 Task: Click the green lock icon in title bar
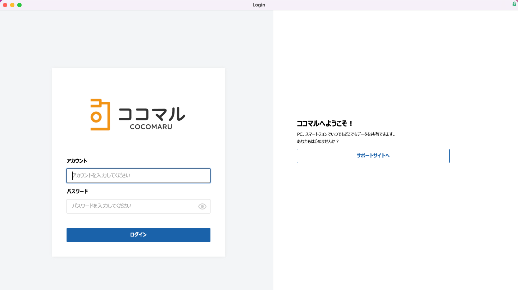[514, 4]
